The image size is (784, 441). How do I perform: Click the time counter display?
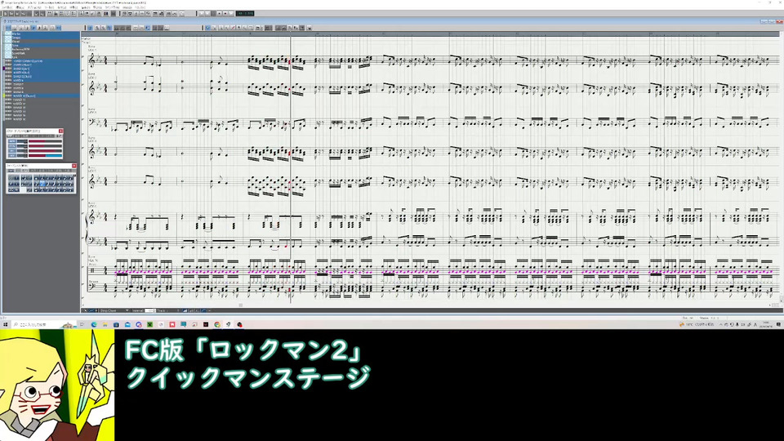click(245, 14)
